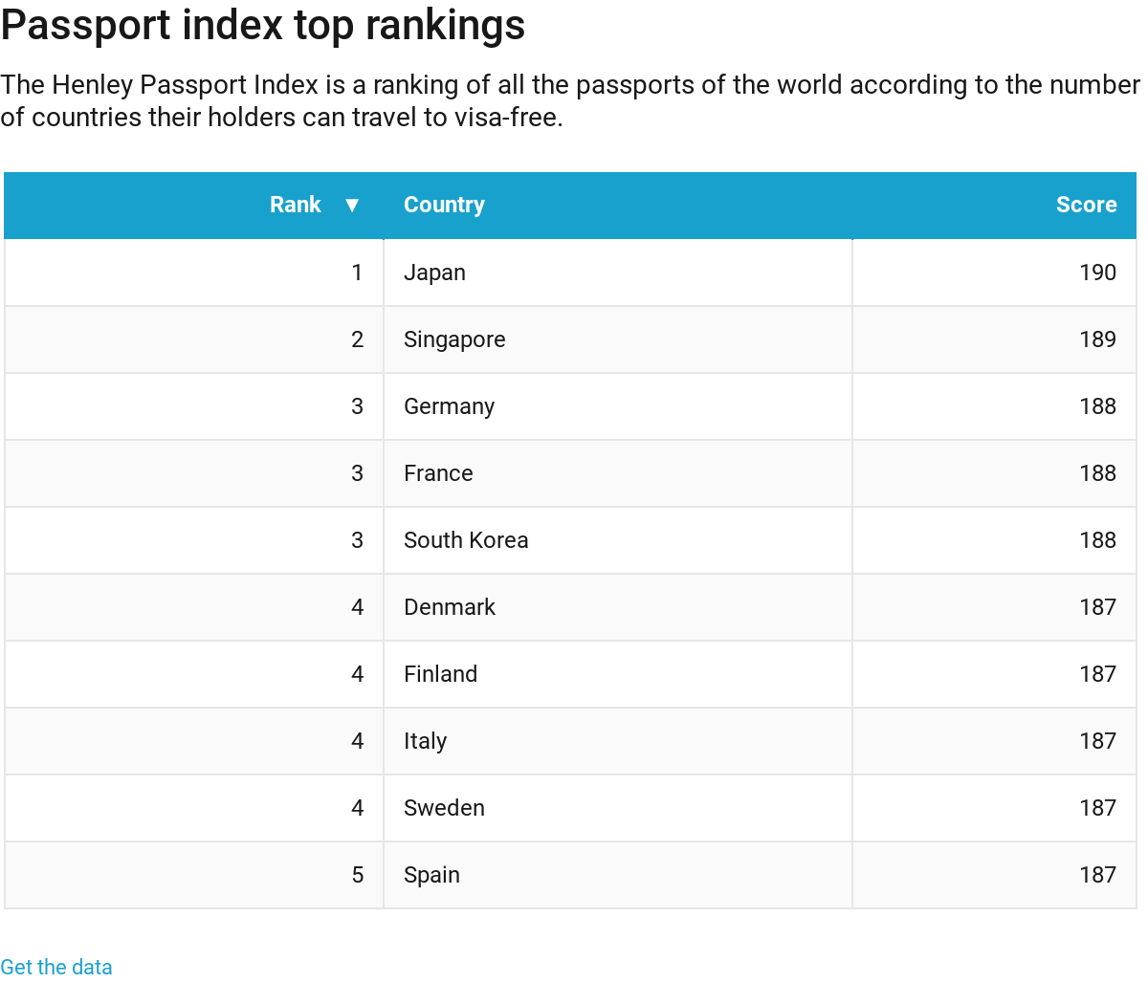This screenshot has width=1148, height=983.
Task: Click the Passport index top rankings title
Action: click(x=263, y=26)
